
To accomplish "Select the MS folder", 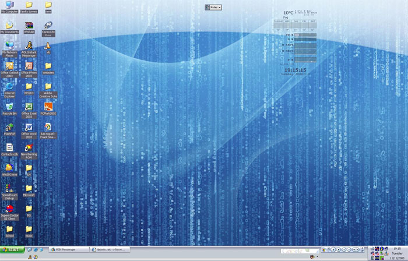I will pos(29,210).
